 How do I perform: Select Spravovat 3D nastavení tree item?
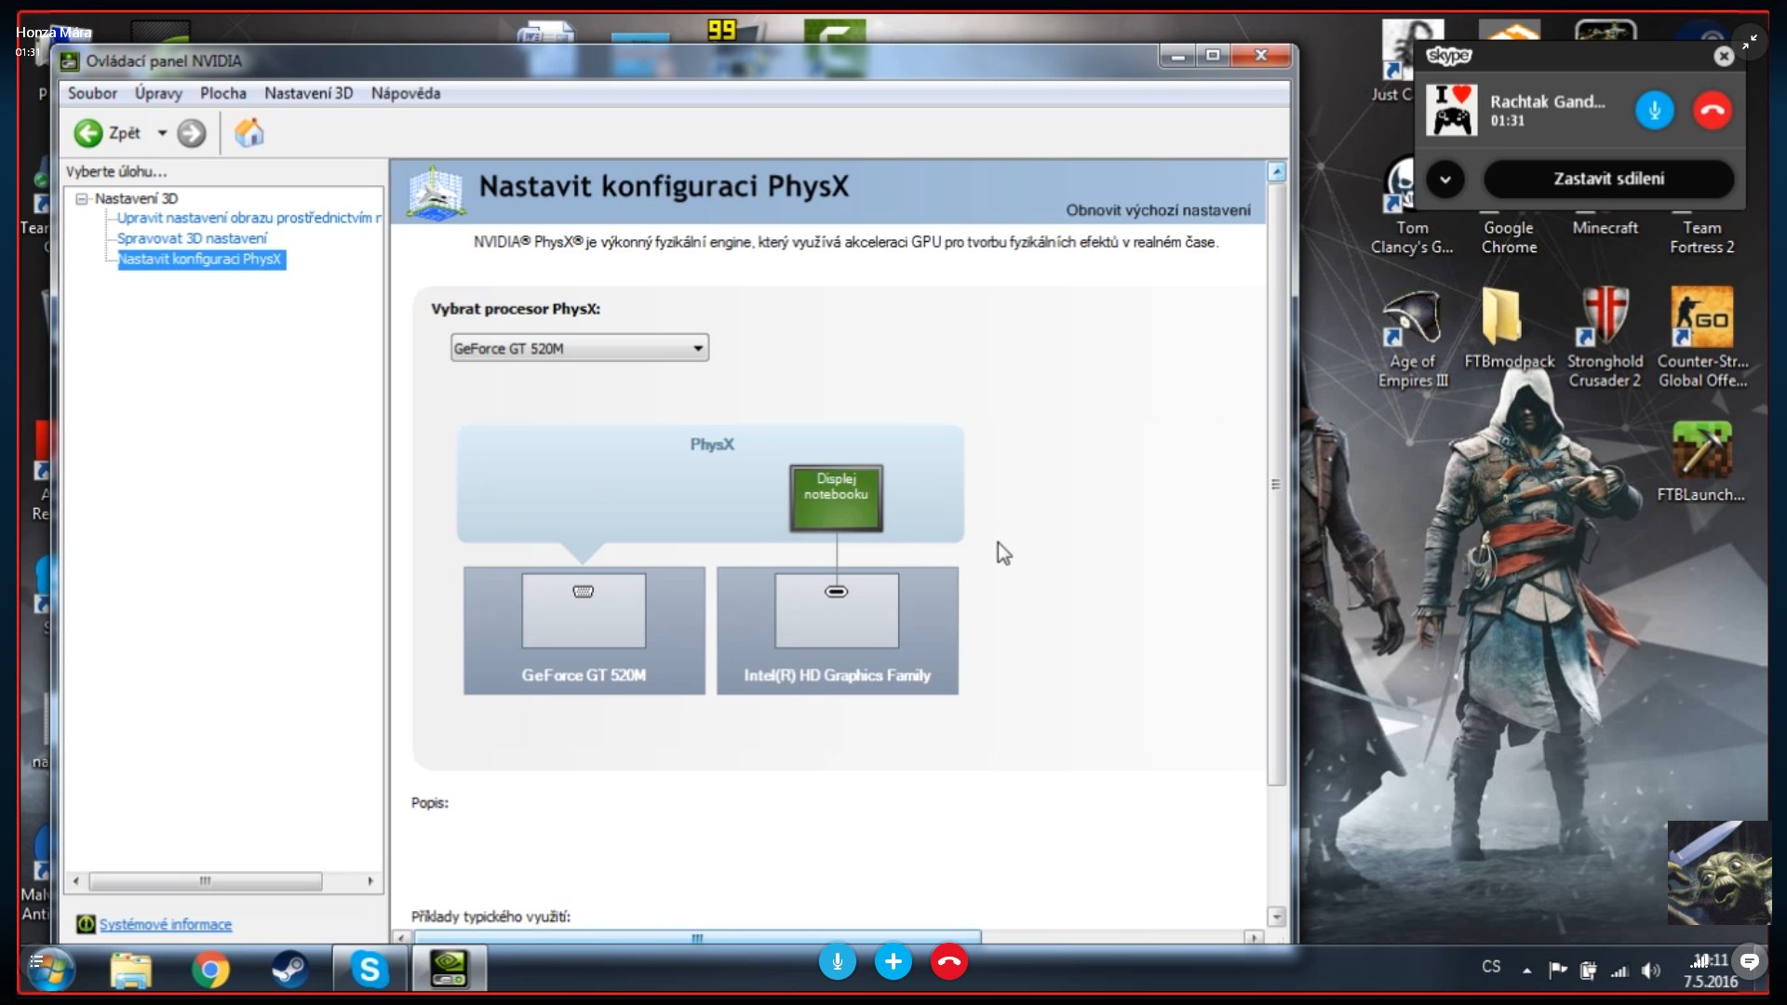[x=192, y=238]
